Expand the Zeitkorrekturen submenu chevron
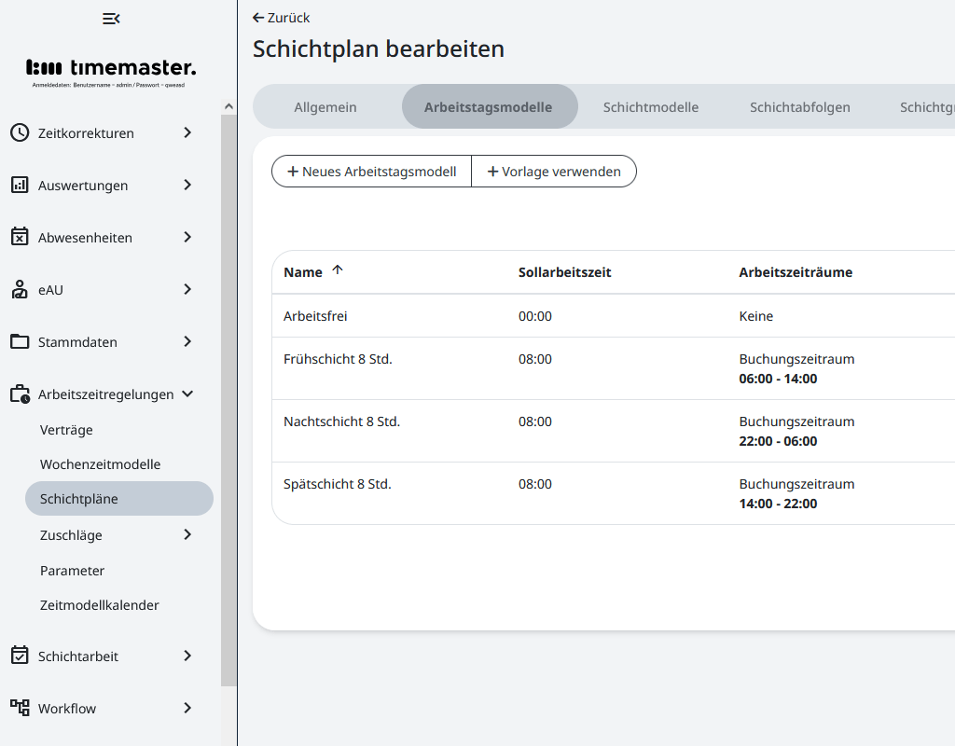Image resolution: width=955 pixels, height=746 pixels. click(x=187, y=132)
